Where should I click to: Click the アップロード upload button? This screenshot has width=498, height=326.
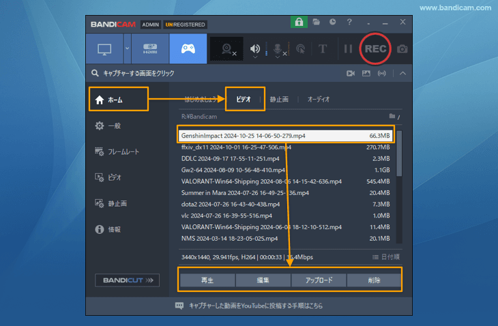pos(319,280)
